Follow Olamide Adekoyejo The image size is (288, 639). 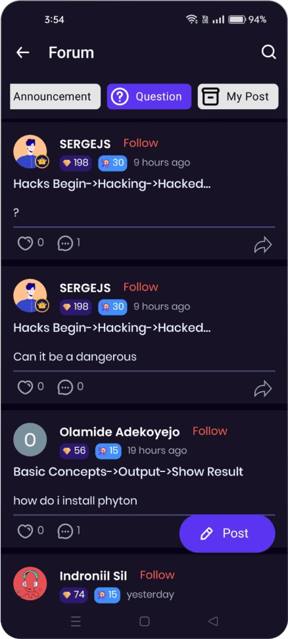[210, 431]
